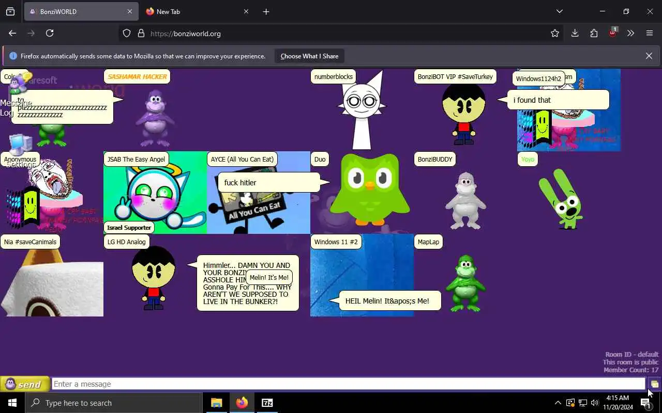Click the yellow icon beside message box

(x=654, y=384)
